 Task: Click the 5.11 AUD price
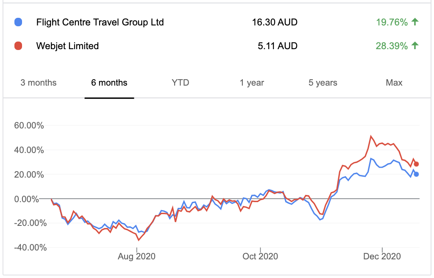click(278, 46)
